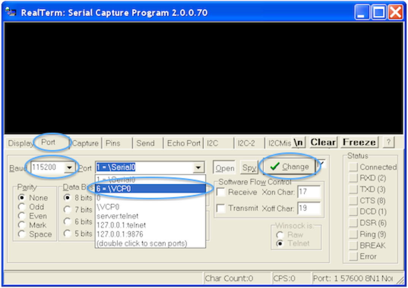The height and width of the screenshot is (288, 408).
Task: Maximize the RealTerm window
Action: click(379, 12)
